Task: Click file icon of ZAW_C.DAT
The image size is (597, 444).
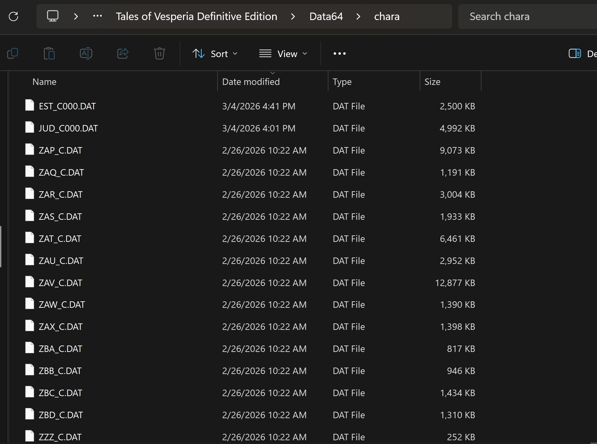Action: point(30,303)
